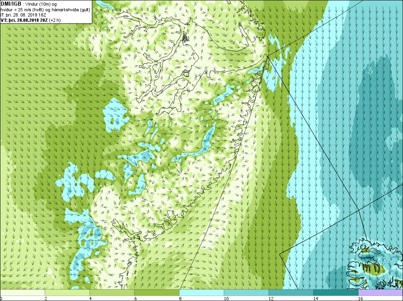Click the legend scale label '16'
This screenshot has width=403, height=301.
coord(360,299)
